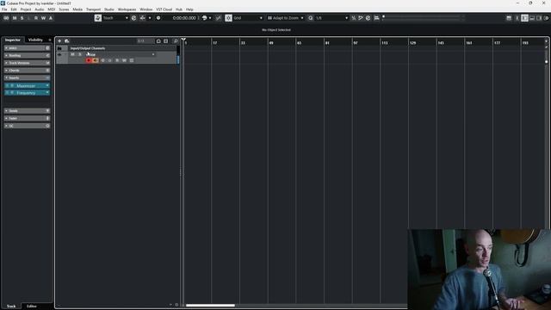Switch to the Editor tab at bottom
The image size is (551, 310).
[32, 307]
